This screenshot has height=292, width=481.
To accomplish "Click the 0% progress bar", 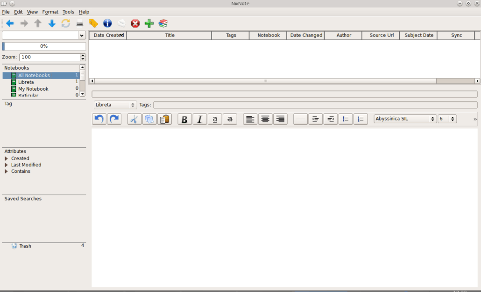I will point(44,46).
